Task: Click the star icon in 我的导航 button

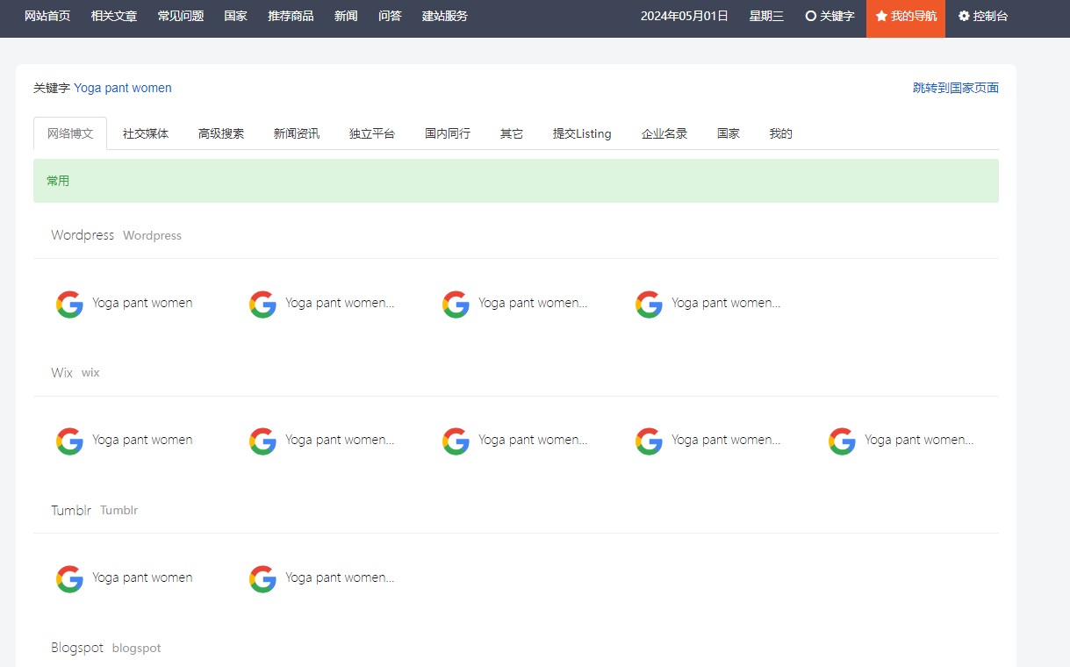Action: [881, 16]
